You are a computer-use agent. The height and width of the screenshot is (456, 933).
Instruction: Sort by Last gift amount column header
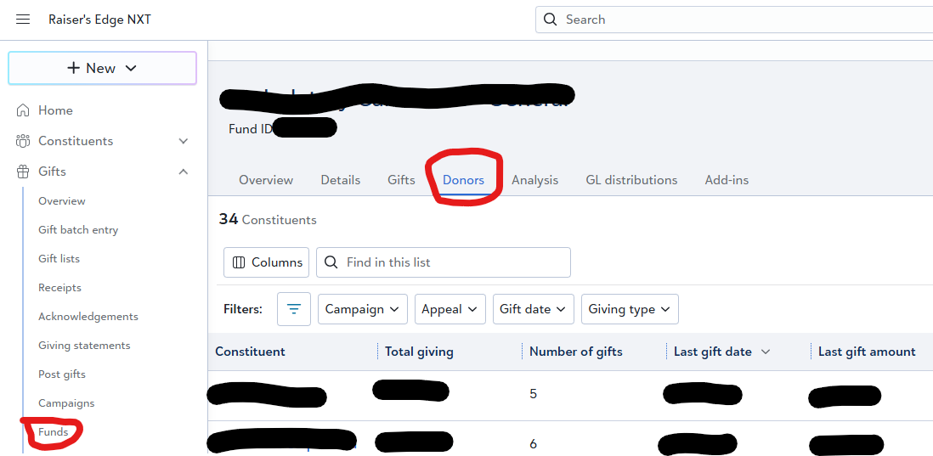coord(867,352)
